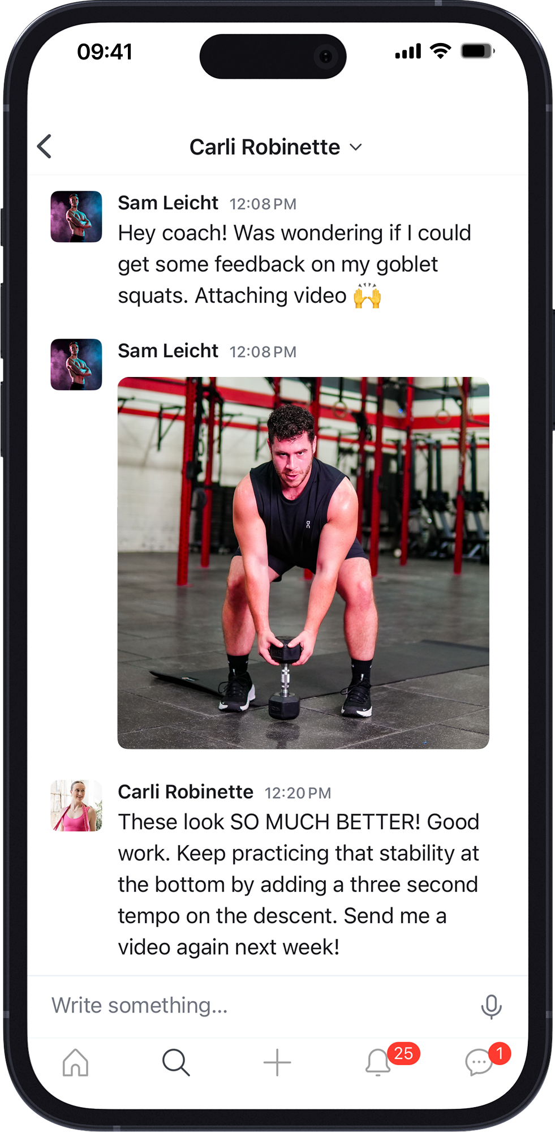The image size is (555, 1132).
Task: Select Sam's 'Hey coach' message text
Action: [295, 264]
